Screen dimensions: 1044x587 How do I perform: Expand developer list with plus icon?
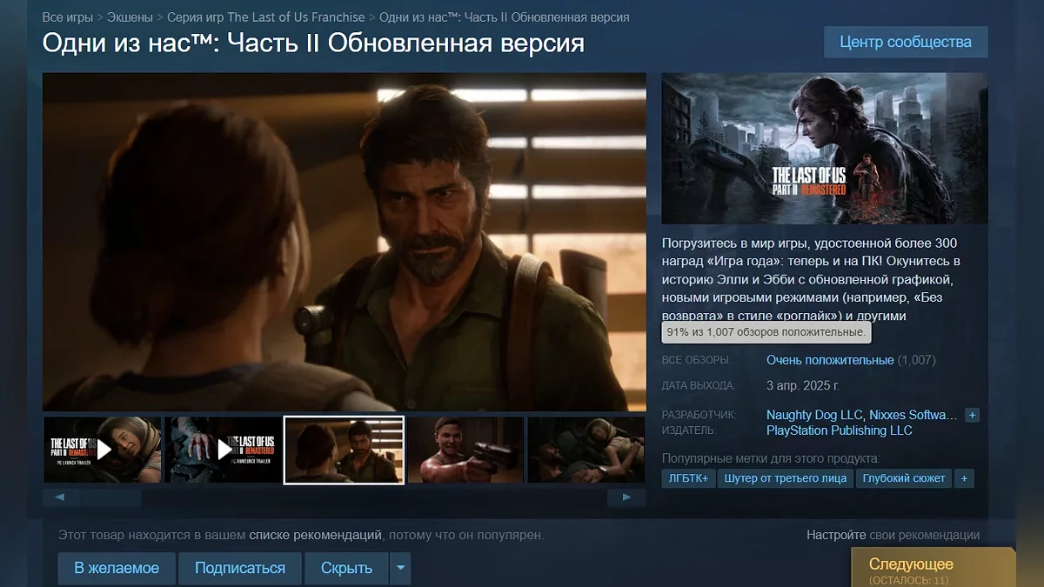coord(972,416)
